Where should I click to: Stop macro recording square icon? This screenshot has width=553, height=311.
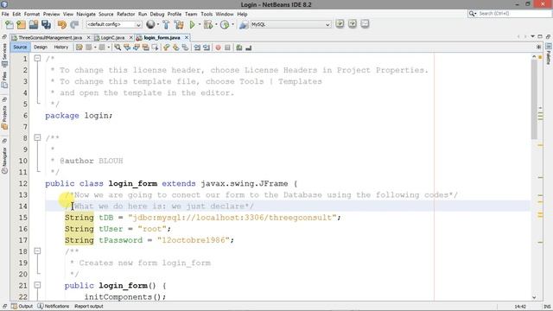tap(227, 48)
